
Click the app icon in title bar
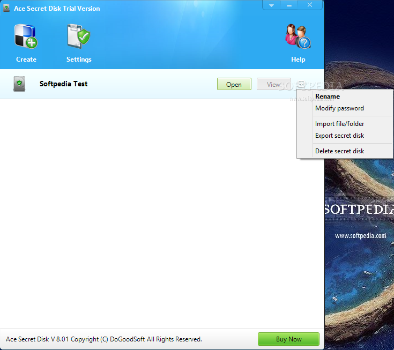pyautogui.click(x=6, y=8)
